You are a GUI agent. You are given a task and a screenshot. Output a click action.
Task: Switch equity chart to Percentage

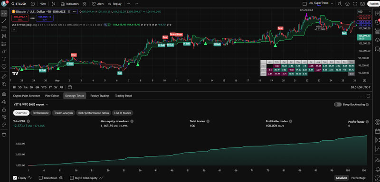tap(358, 178)
